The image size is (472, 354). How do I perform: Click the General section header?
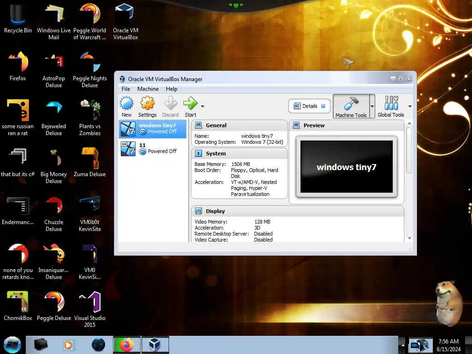tap(239, 125)
